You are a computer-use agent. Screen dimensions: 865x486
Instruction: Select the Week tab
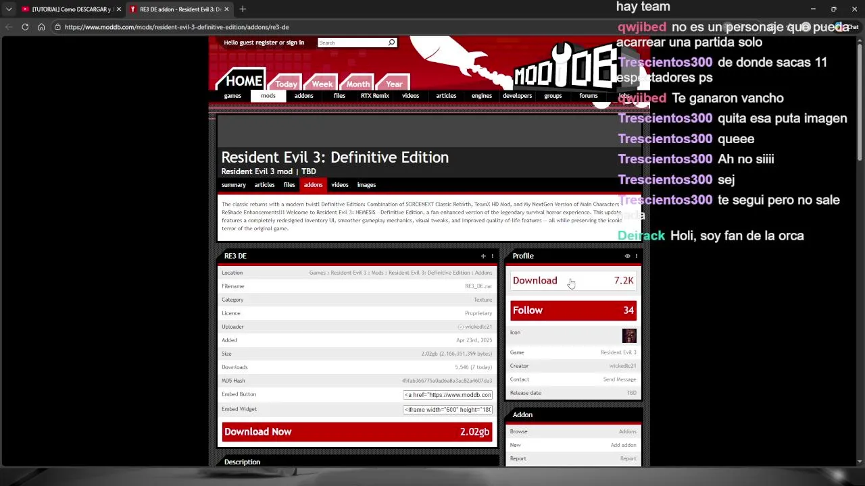click(x=322, y=84)
